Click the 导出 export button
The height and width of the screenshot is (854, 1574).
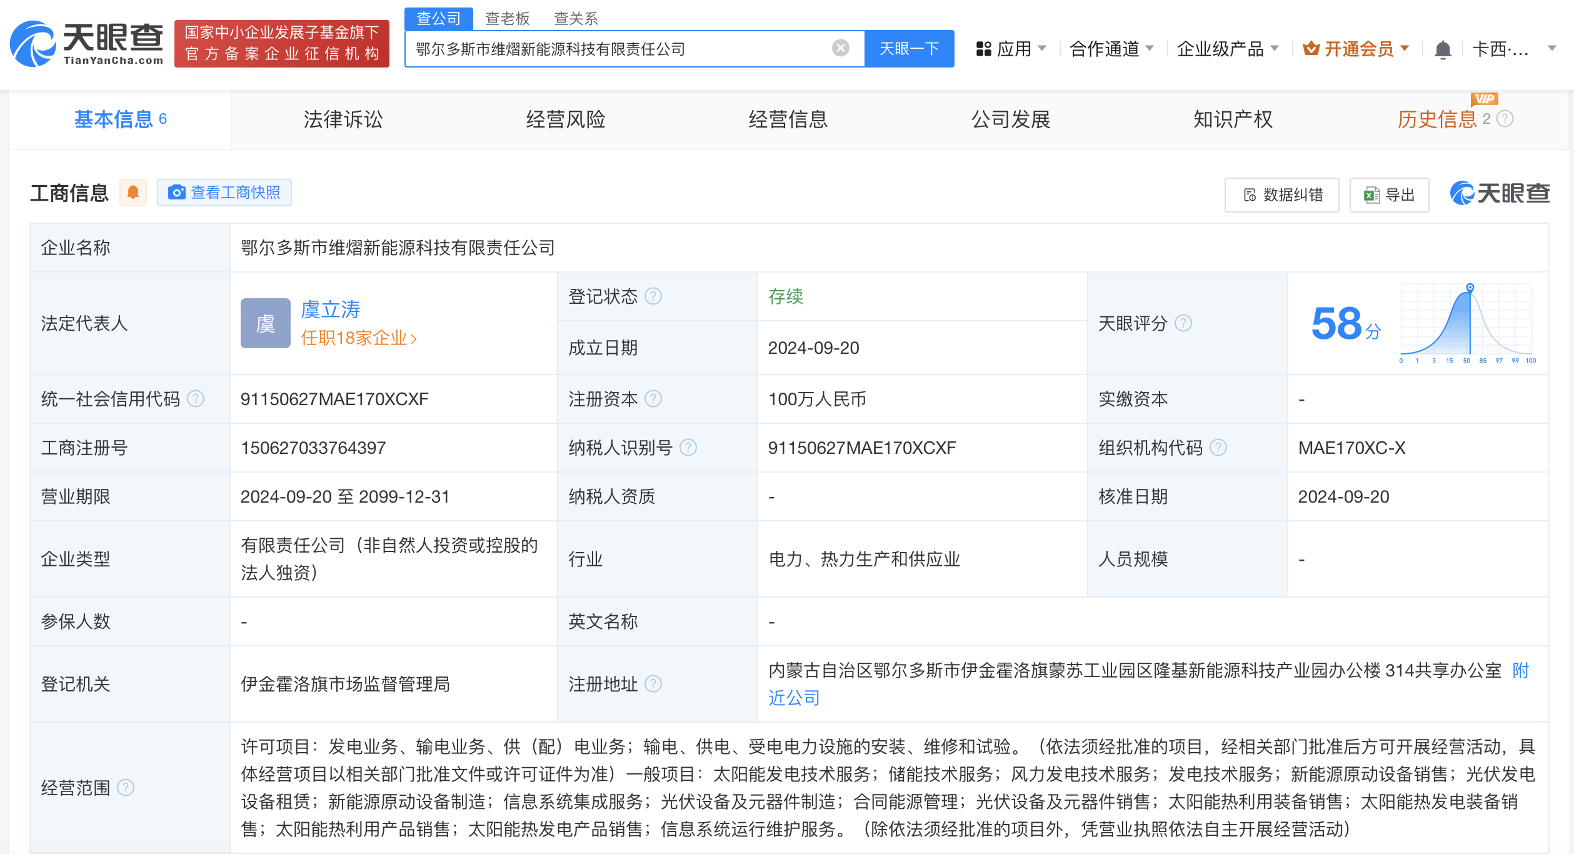click(x=1389, y=195)
